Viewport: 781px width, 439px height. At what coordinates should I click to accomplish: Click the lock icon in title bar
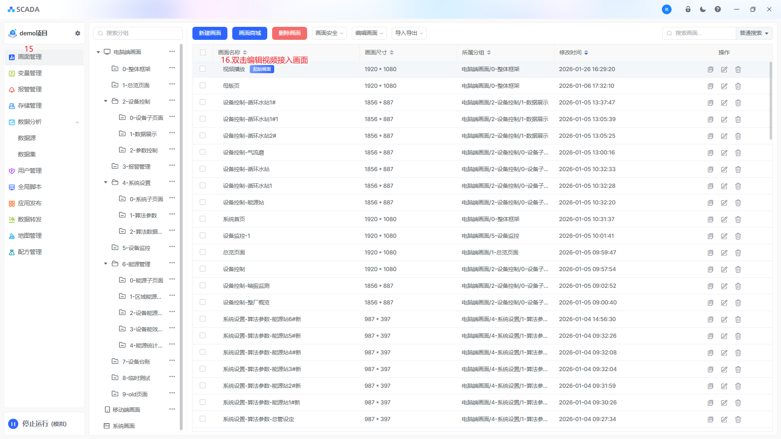[x=688, y=9]
